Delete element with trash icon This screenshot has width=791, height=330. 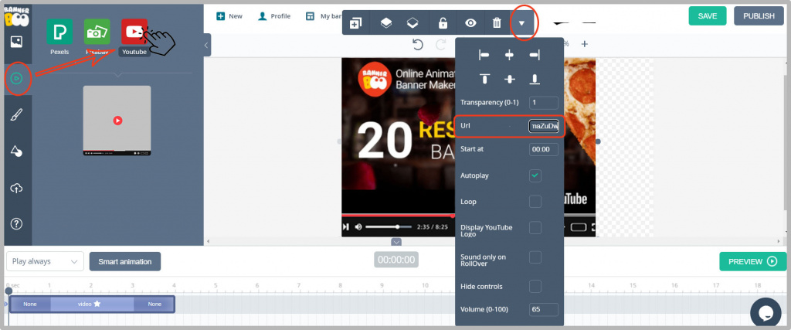497,23
